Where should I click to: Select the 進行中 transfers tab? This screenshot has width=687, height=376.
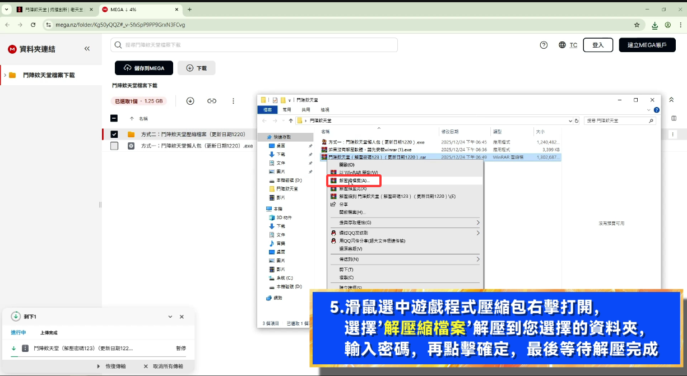click(18, 332)
